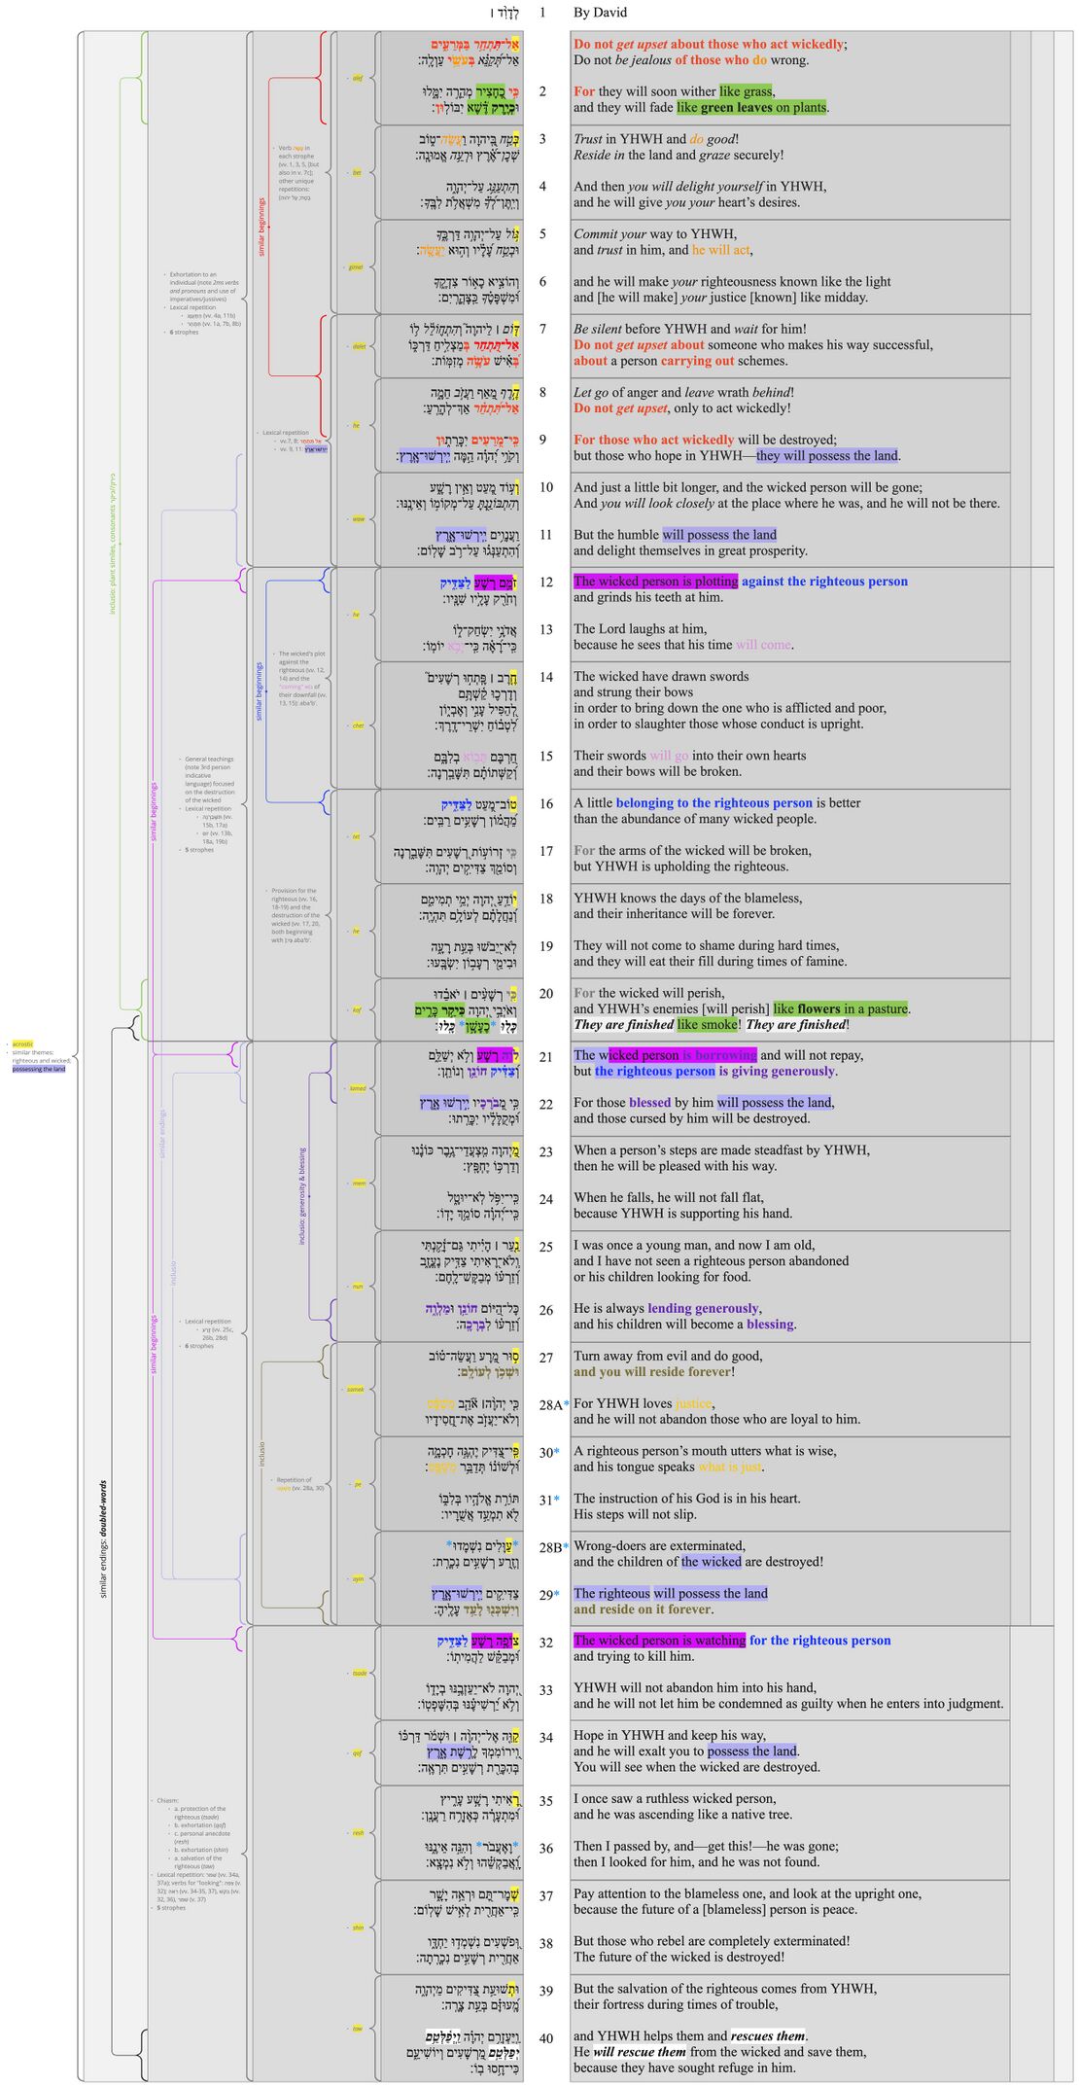1079x2086 pixels.
Task: Click the "By David" heading text
Action: [x=600, y=13]
